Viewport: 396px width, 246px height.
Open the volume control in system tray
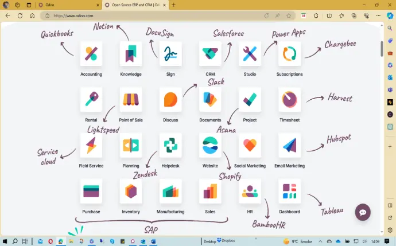pyautogui.click(x=364, y=241)
